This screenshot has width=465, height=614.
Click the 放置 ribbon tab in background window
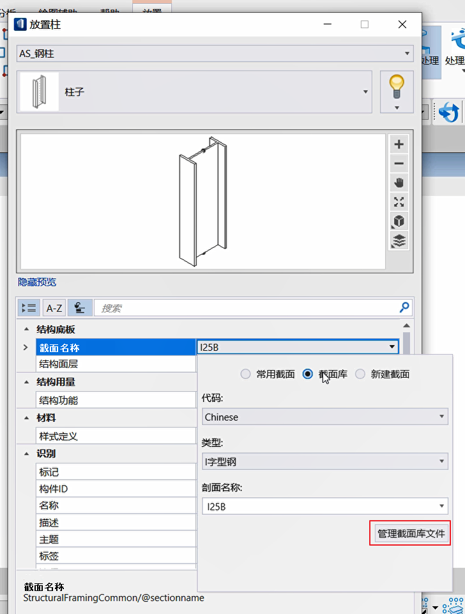tap(152, 8)
